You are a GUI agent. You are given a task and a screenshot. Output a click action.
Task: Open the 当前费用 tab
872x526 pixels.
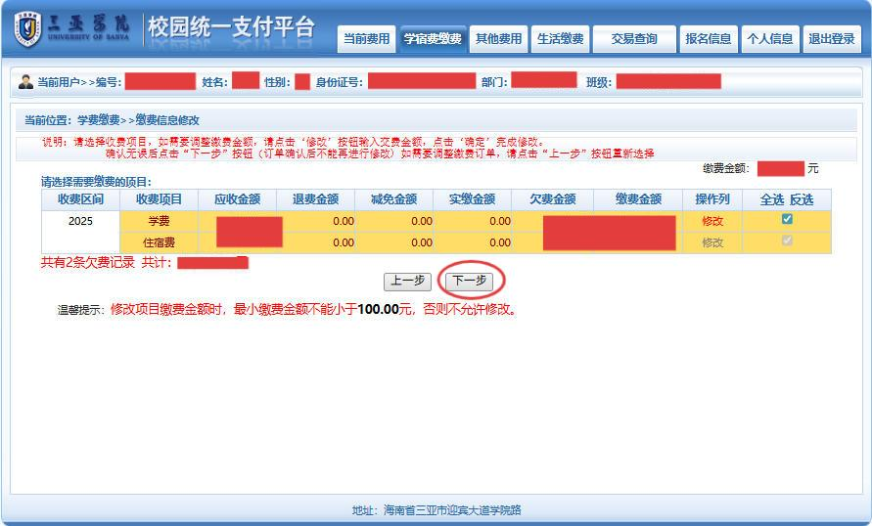point(366,39)
